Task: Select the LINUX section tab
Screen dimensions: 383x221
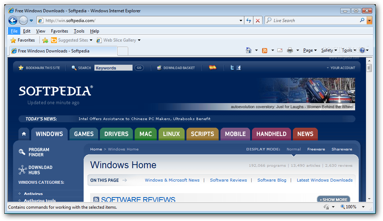Action: pyautogui.click(x=172, y=134)
